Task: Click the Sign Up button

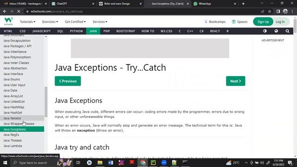Action: coord(263,22)
